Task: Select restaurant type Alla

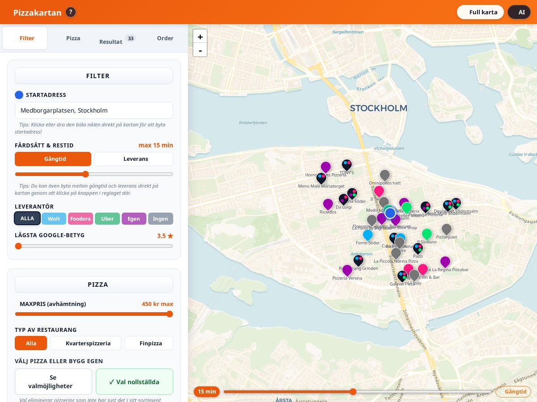Action: click(31, 343)
